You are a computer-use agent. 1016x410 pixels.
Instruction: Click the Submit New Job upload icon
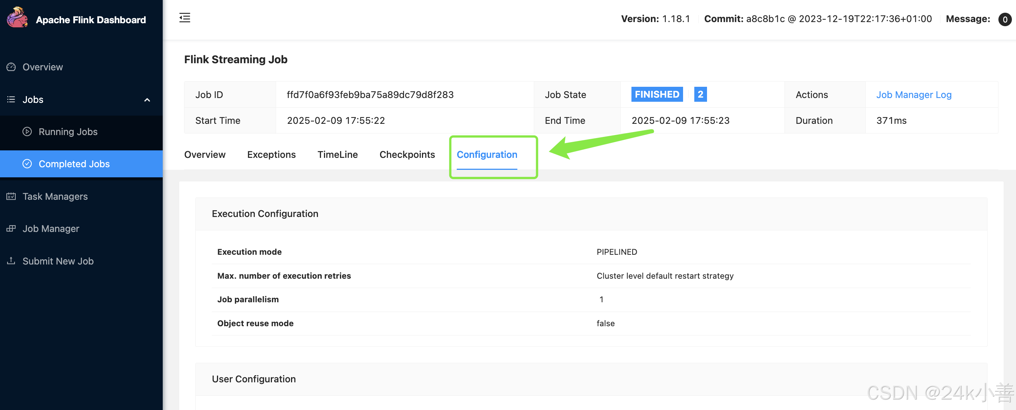11,261
